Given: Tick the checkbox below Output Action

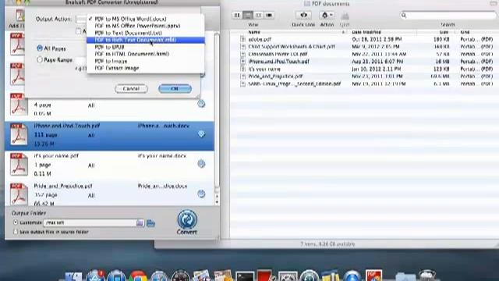Looking at the screenshot, I should click(78, 31).
